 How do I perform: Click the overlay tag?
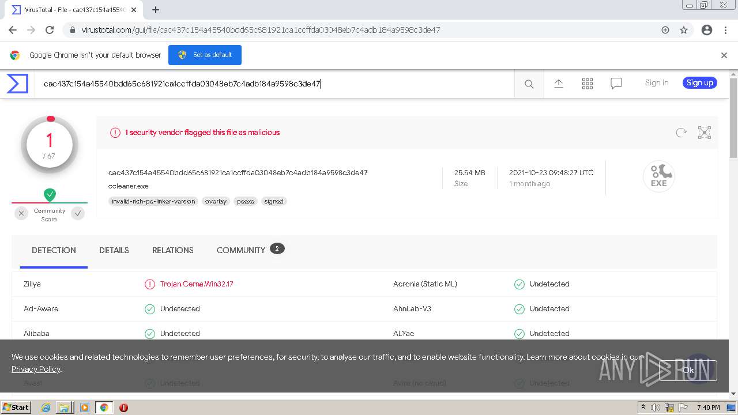[x=216, y=201]
